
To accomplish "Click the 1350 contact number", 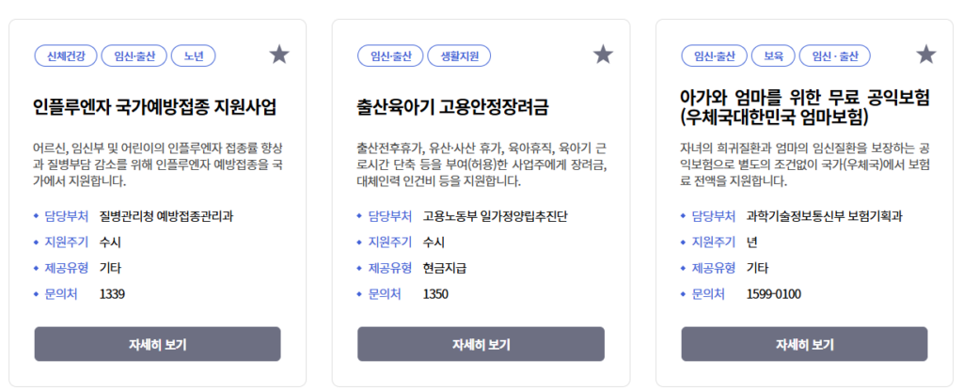I will click(435, 294).
